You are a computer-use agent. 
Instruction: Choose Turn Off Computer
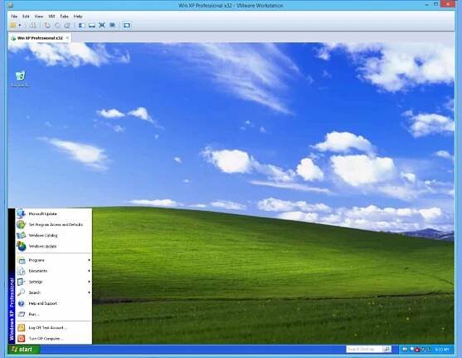(54, 339)
